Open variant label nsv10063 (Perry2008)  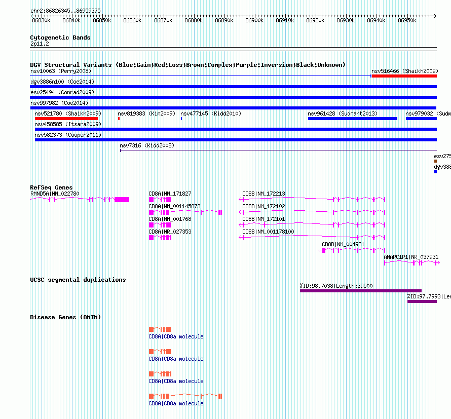point(61,71)
